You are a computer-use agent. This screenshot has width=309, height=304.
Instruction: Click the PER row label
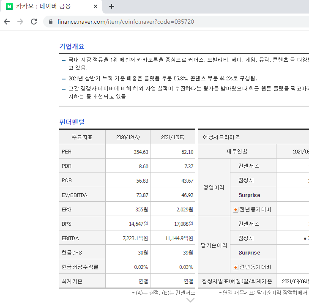coord(67,152)
